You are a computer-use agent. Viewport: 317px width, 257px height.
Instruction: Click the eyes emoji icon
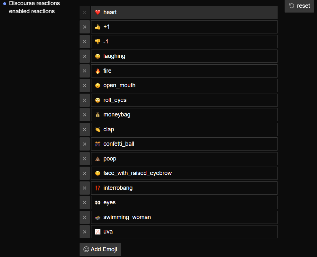tap(98, 203)
